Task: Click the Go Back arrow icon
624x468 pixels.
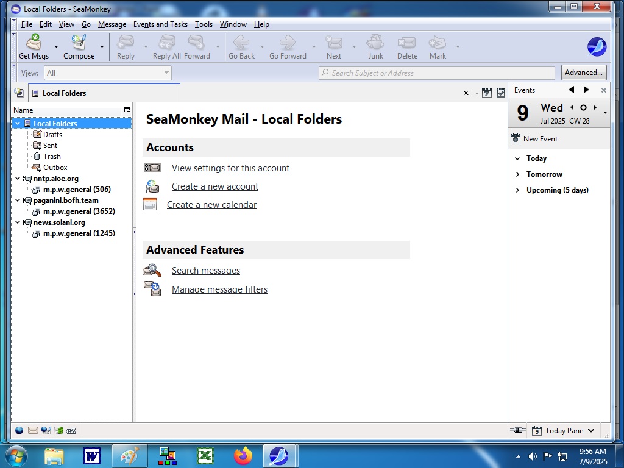Action: click(x=241, y=42)
